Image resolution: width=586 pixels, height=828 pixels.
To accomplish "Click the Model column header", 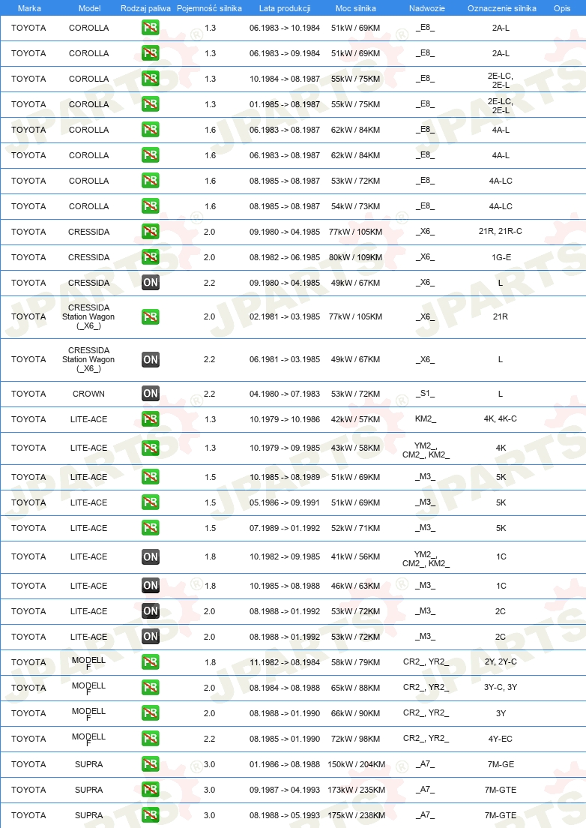I will [90, 8].
